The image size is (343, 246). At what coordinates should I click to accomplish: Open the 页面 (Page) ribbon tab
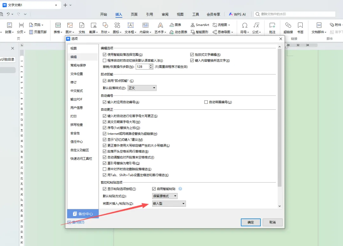[134, 14]
